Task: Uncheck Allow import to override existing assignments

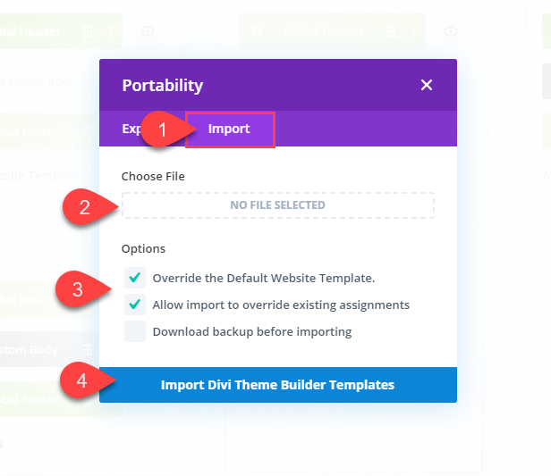Action: pos(135,305)
